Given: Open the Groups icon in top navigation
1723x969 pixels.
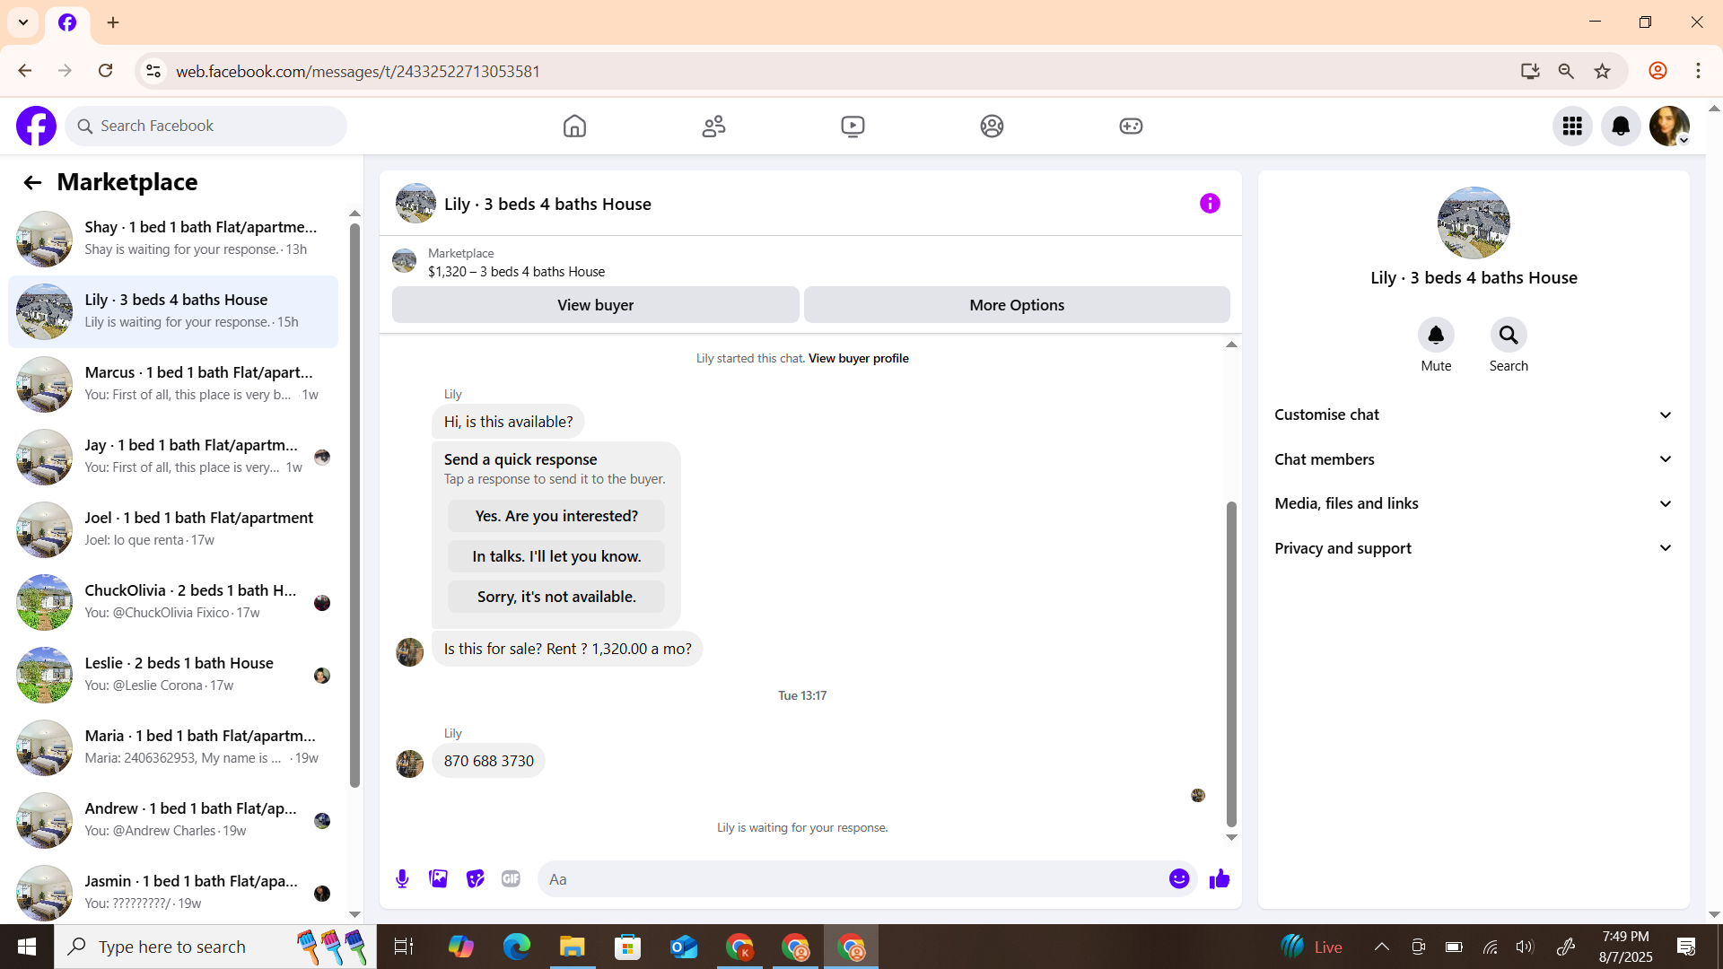Looking at the screenshot, I should click(992, 126).
